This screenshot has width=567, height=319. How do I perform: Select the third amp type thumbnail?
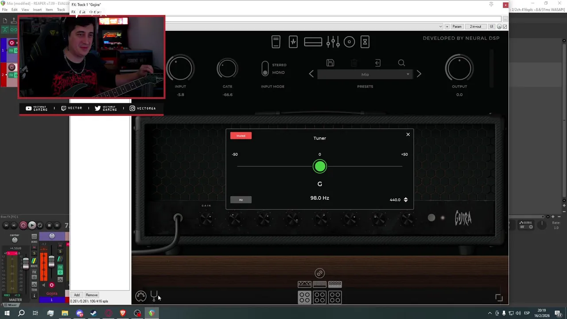tap(335, 284)
